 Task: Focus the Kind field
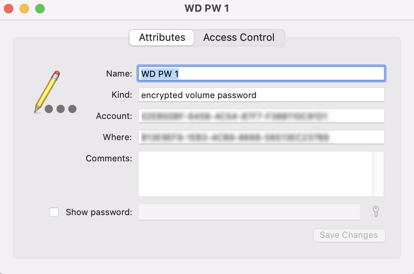click(x=261, y=95)
